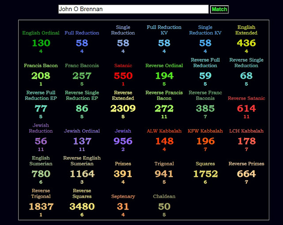Click the Reverse Full Reduction EP label
Viewport: 283px width, 225px height.
(x=41, y=95)
